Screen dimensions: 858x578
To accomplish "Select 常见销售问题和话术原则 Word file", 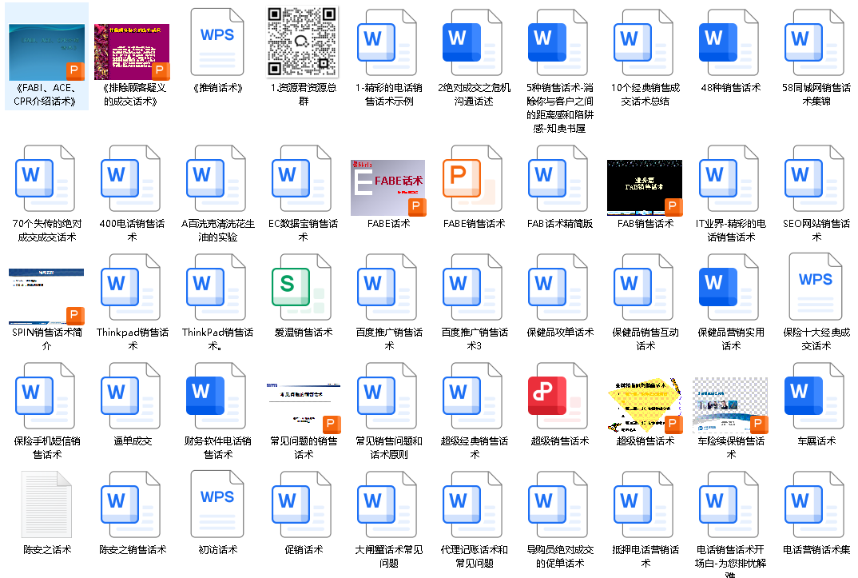I will click(388, 396).
